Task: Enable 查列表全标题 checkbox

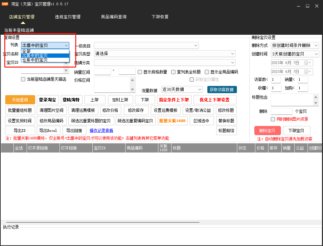Action: [173, 72]
